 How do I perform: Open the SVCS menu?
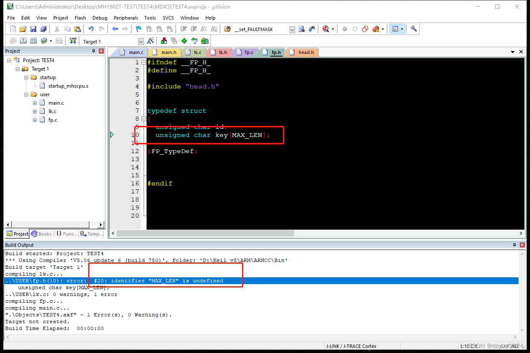(168, 18)
